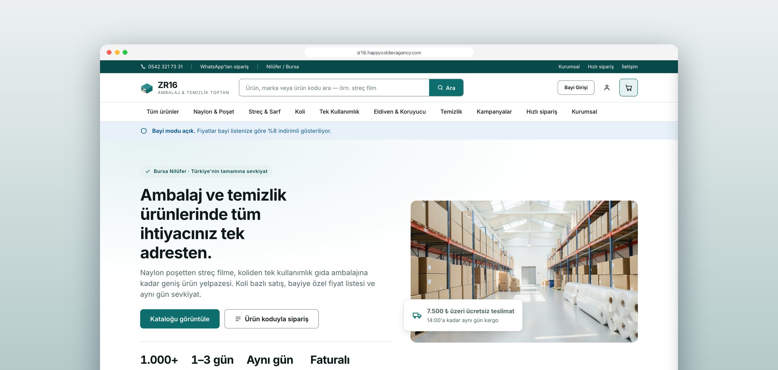Screen dimensions: 778x370
Task: Open the Bayi Girişi login button
Action: point(576,88)
